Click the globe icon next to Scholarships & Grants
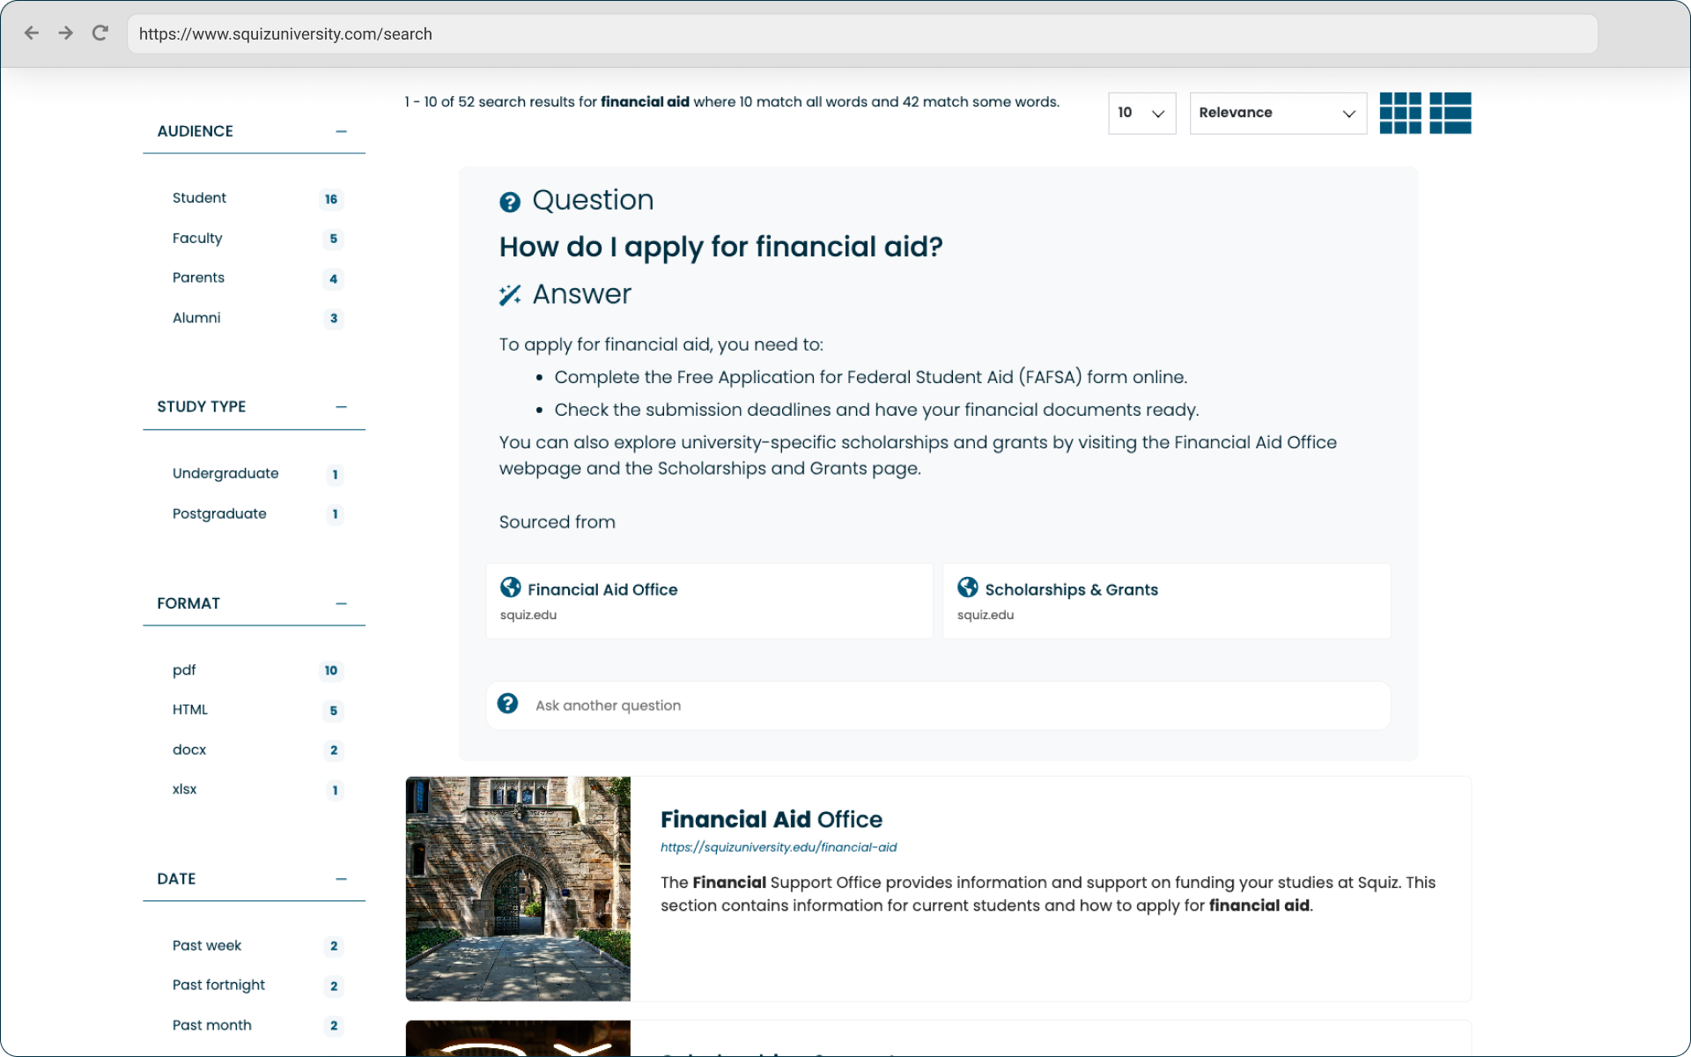The width and height of the screenshot is (1691, 1057). (x=968, y=589)
